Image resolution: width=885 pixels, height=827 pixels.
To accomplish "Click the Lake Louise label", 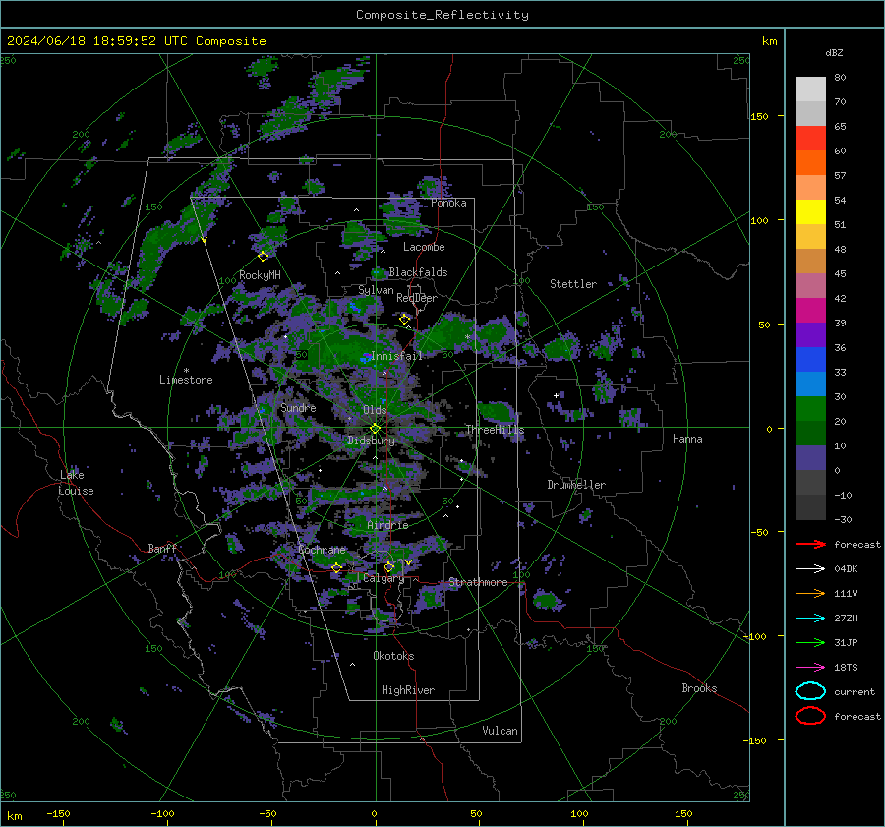I will pyautogui.click(x=76, y=483).
